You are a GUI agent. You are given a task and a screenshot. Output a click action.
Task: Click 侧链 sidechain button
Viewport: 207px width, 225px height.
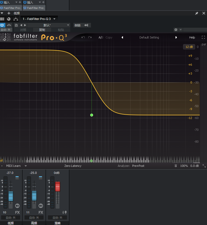pyautogui.click(x=78, y=25)
